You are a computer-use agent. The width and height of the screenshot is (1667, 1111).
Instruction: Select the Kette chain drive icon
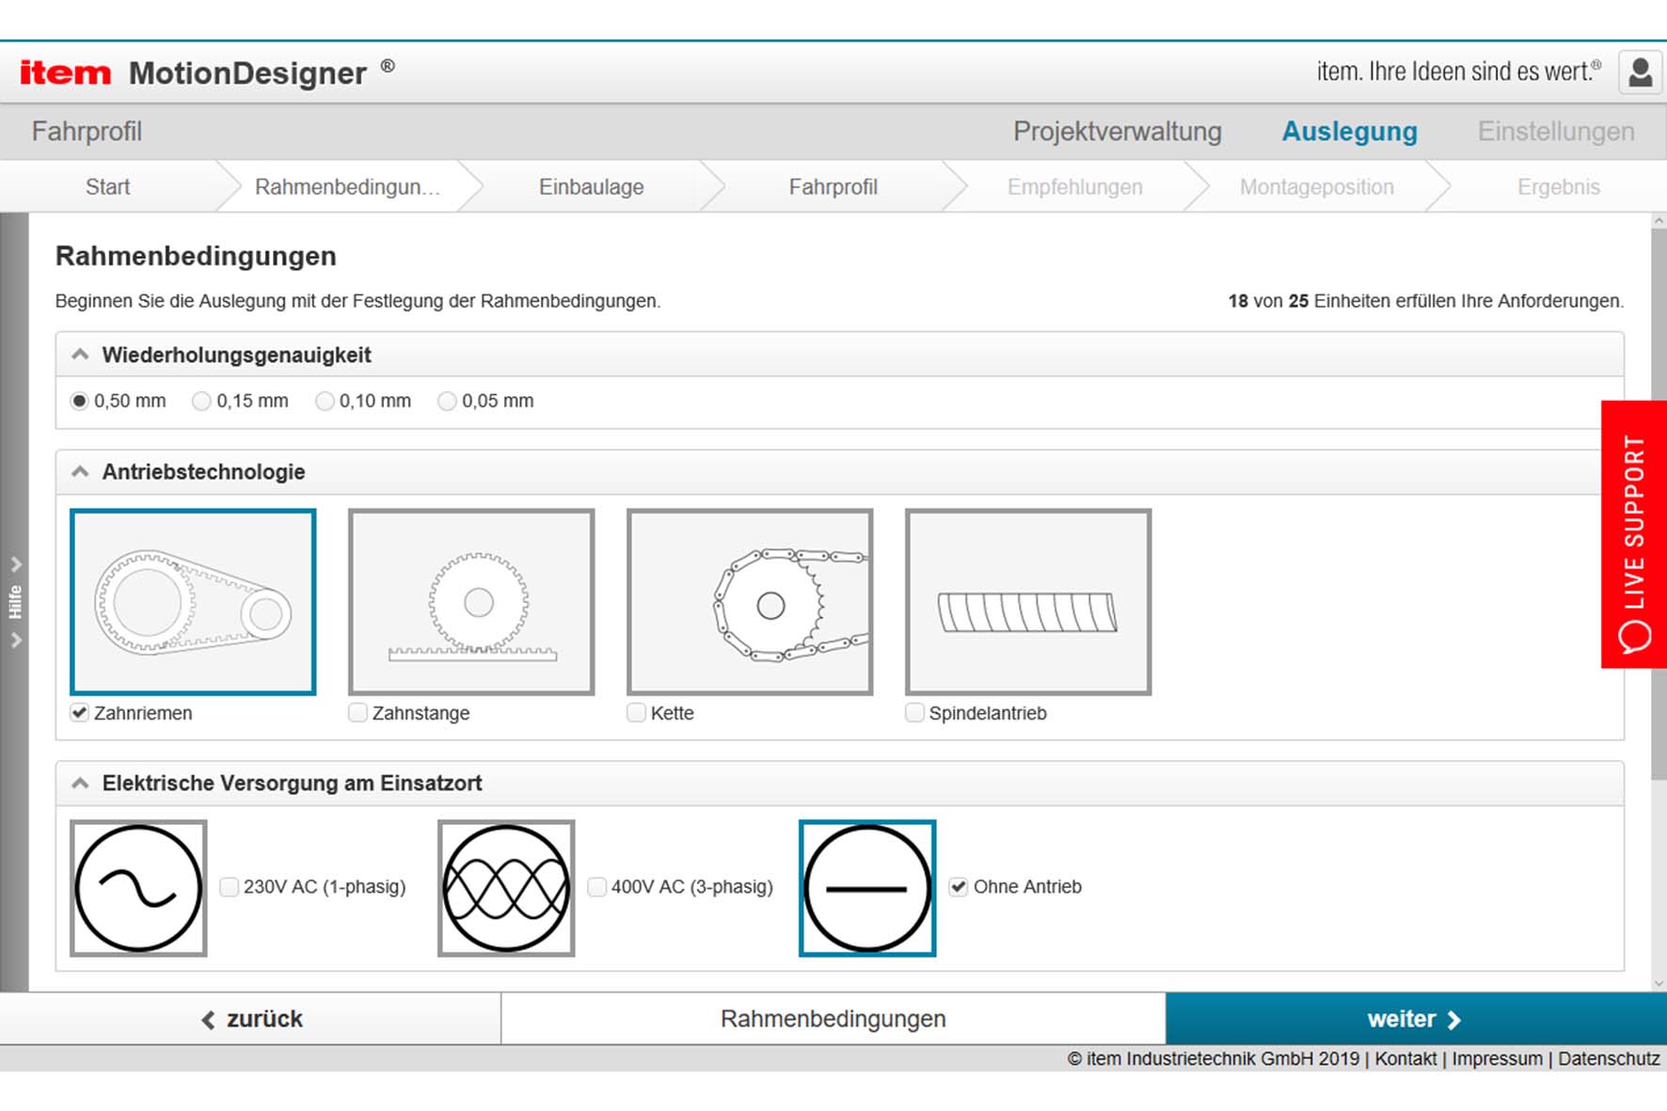750,602
